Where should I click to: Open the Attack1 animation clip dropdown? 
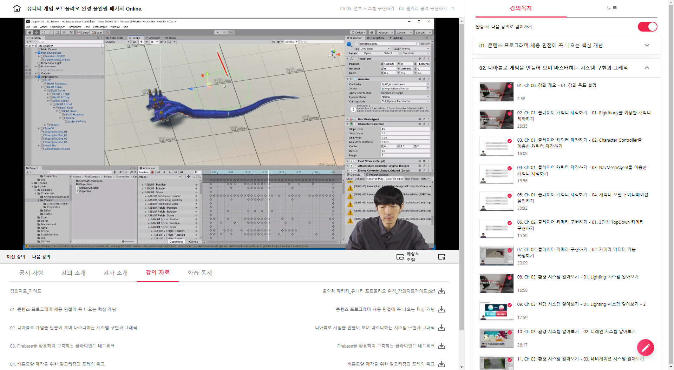[160, 177]
